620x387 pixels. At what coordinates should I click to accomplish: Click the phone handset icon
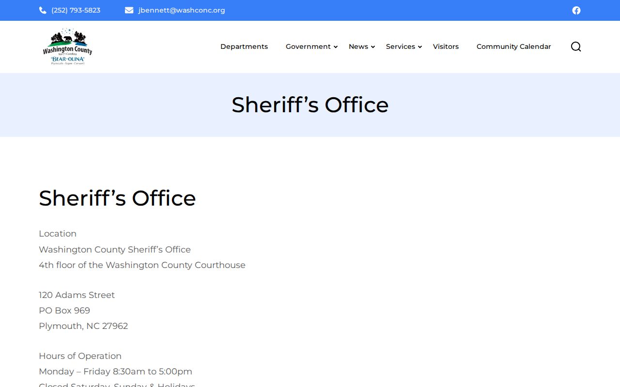[x=43, y=10]
